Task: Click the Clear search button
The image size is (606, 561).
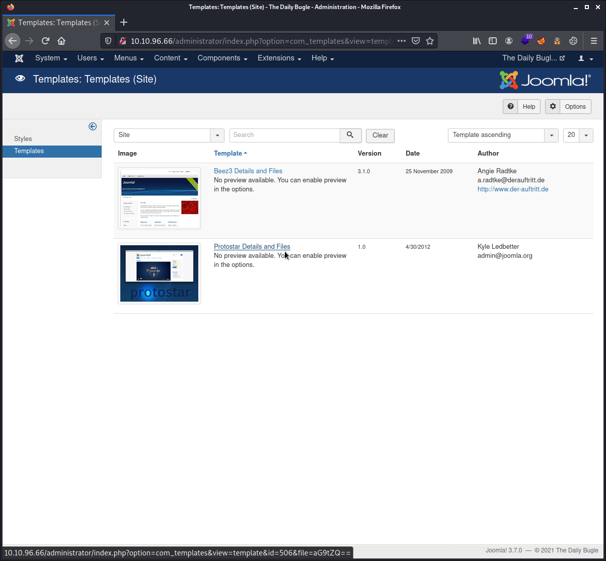Action: click(x=380, y=135)
